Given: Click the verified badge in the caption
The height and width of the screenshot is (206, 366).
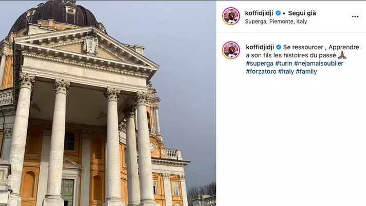Looking at the screenshot, I should 279,47.
